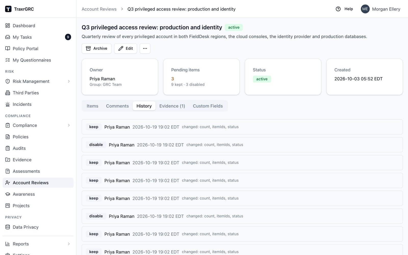Click the 'Group: GRC Team' text
Viewport: 408px width, 255px height.
tap(106, 84)
